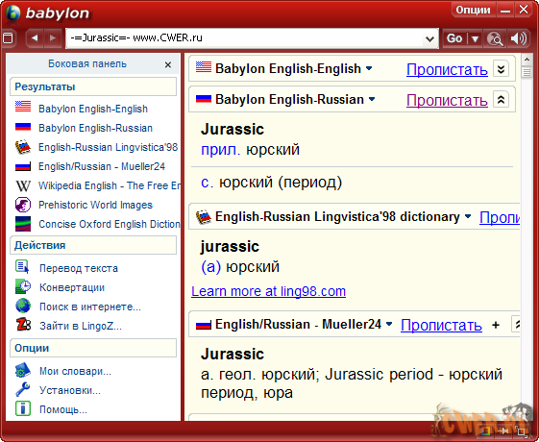Open Prehistoric World Images sidebar result
This screenshot has width=539, height=442.
pos(95,205)
